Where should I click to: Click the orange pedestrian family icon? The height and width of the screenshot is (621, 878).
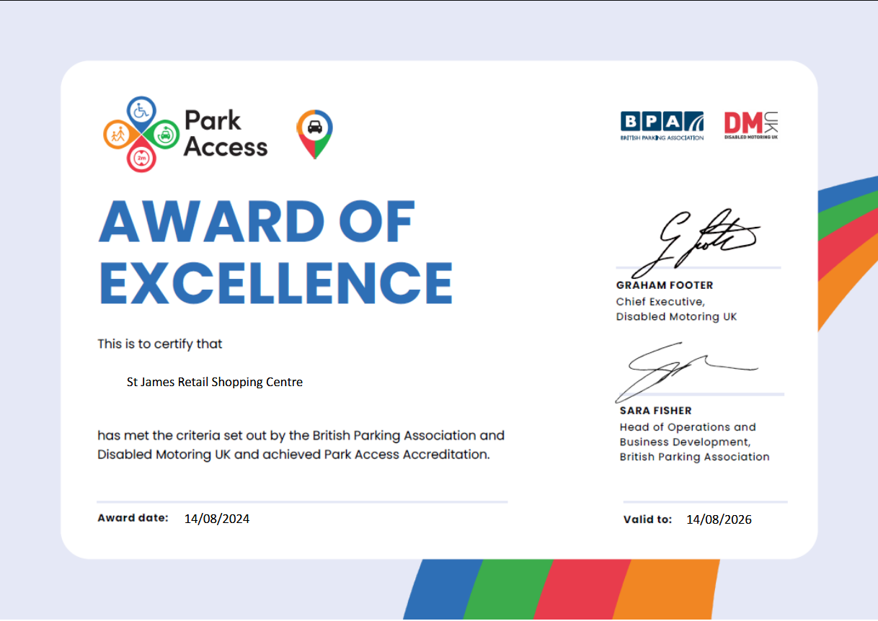pyautogui.click(x=117, y=133)
